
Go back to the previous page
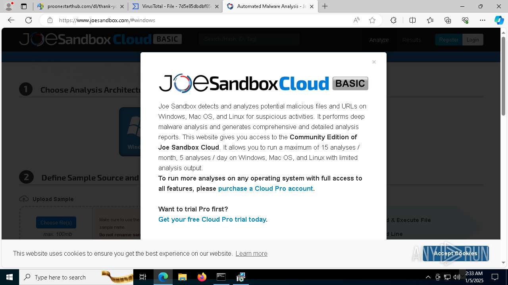click(11, 20)
